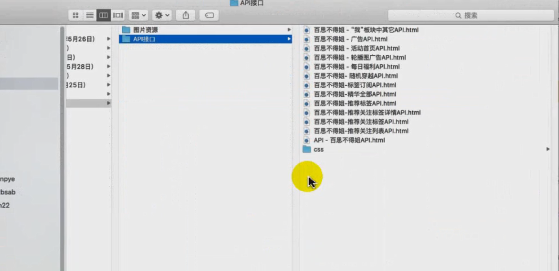The height and width of the screenshot is (271, 559).
Task: Click into the 搜索 search field
Action: 471,15
